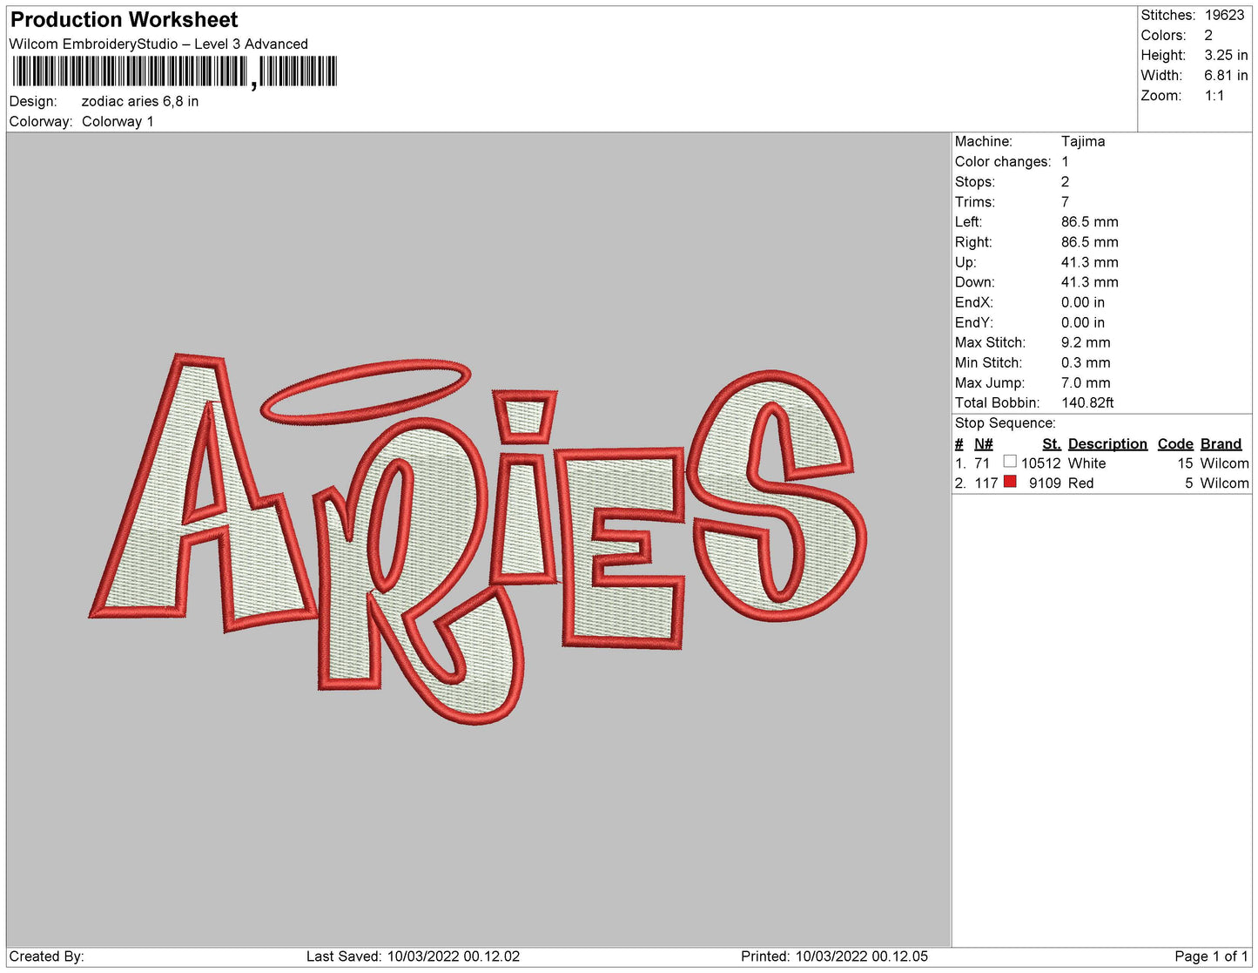The image size is (1258, 973).
Task: Click thread number 9109
Action: [x=1045, y=483]
